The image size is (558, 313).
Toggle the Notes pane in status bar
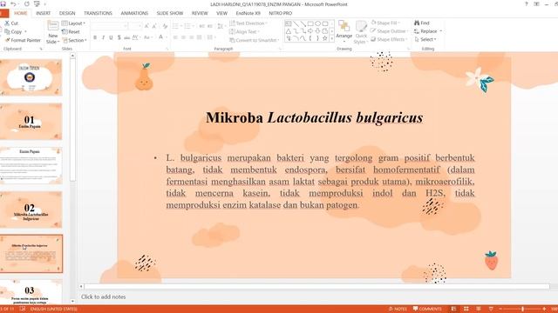pos(398,310)
